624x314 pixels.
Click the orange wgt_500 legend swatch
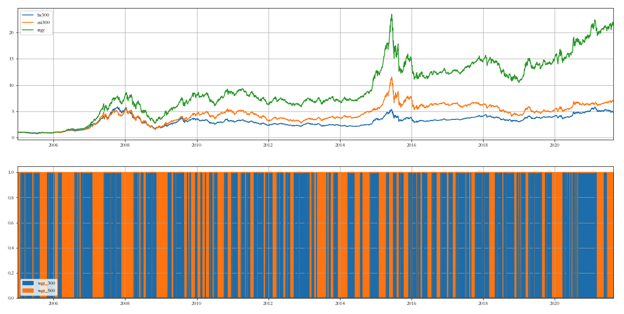28,291
